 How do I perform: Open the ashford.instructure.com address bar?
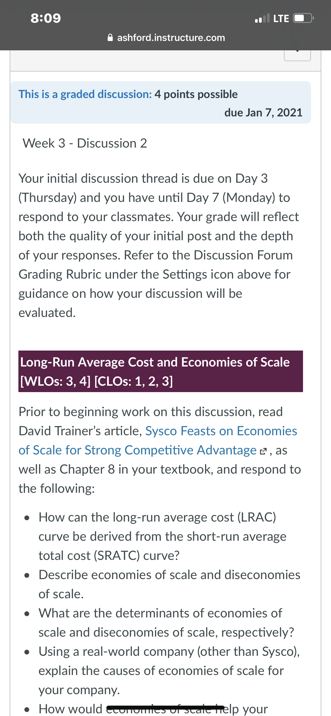[x=166, y=38]
